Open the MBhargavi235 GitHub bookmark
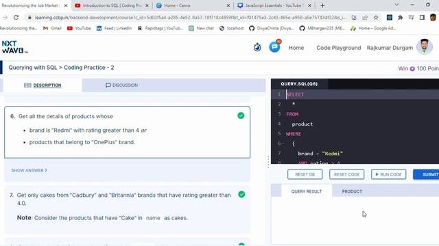Image resolution: width=439 pixels, height=246 pixels. (x=322, y=28)
